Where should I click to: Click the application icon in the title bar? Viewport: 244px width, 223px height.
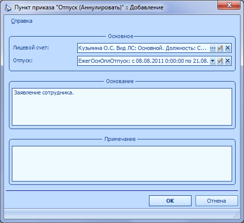coord(7,8)
